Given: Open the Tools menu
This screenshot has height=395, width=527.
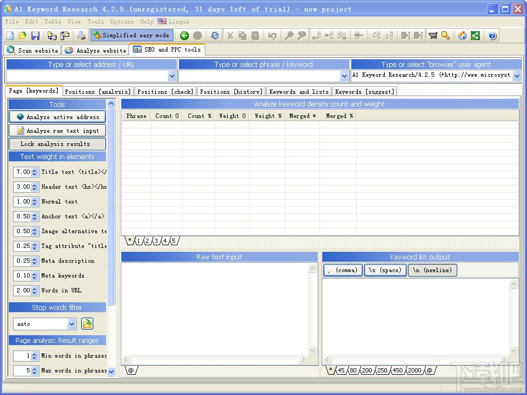Looking at the screenshot, I should pyautogui.click(x=96, y=21).
